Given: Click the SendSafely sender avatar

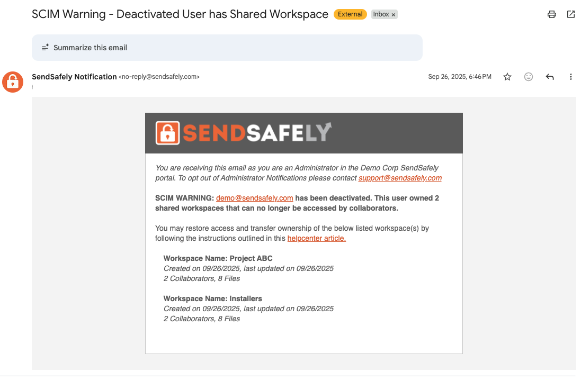Looking at the screenshot, I should (13, 82).
